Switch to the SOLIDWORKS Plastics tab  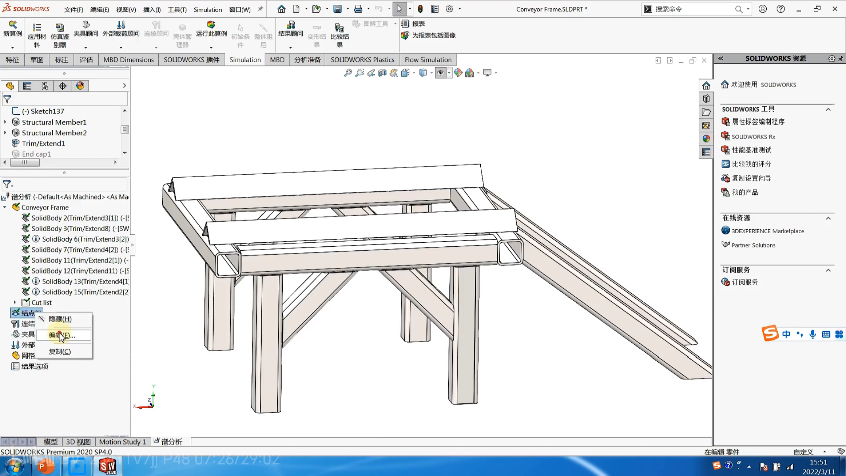pyautogui.click(x=363, y=60)
